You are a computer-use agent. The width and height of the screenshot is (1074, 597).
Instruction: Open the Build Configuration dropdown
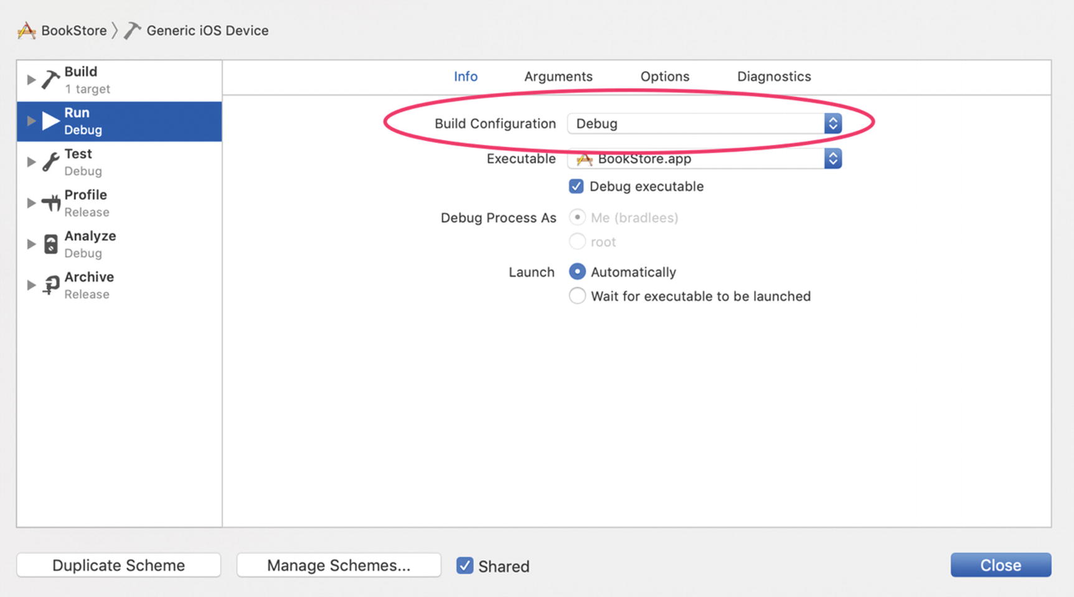[x=704, y=123]
